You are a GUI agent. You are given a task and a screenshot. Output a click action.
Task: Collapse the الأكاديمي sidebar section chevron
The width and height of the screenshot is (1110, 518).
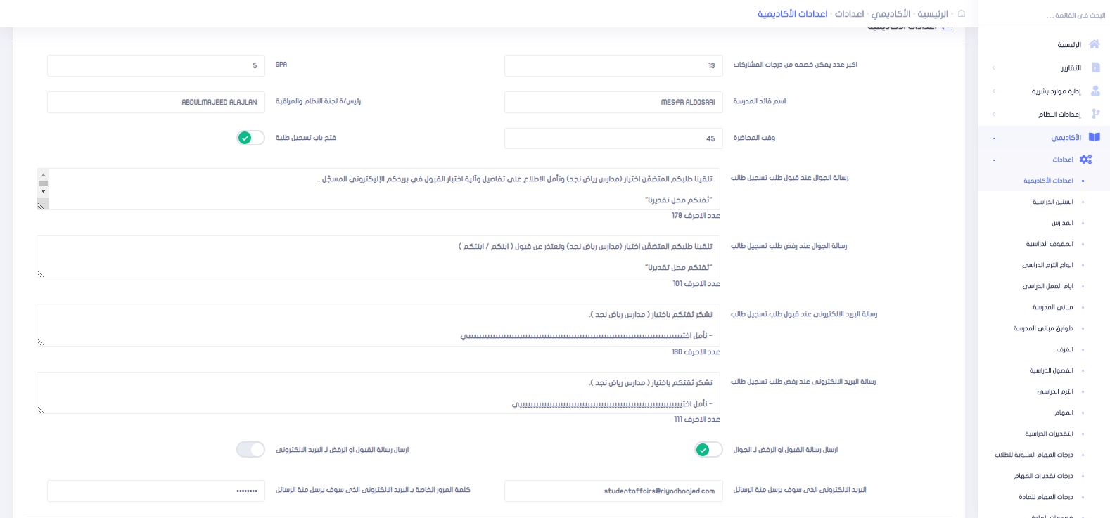(993, 138)
